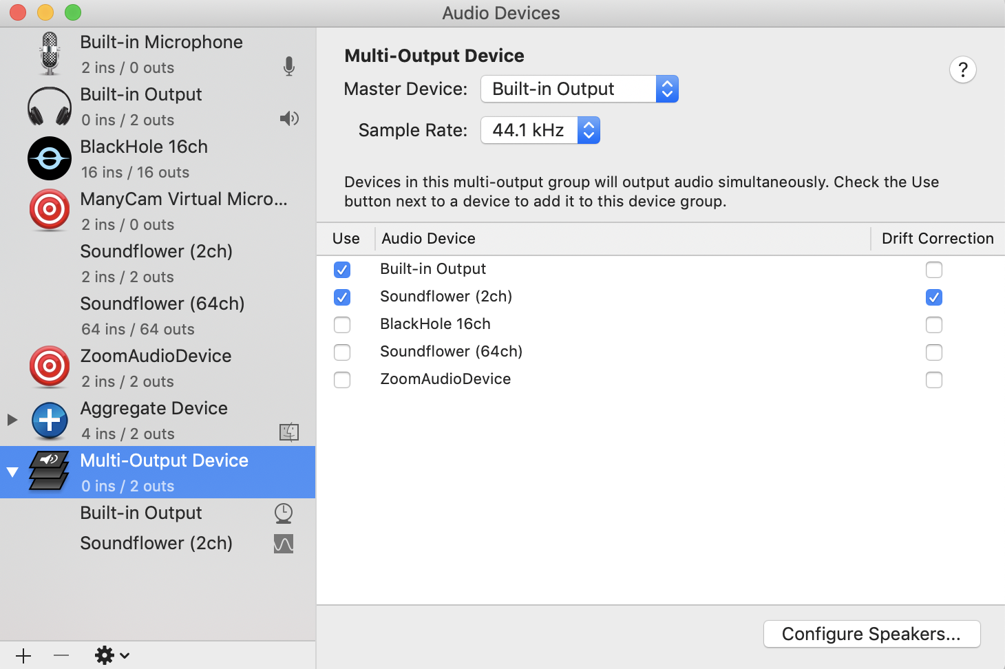Enable Drift Correction for Built-in Output

coord(934,270)
